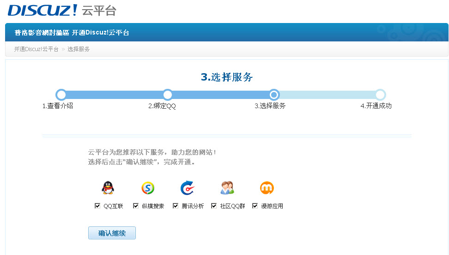Click the 漫游应用 label text
This screenshot has height=255, width=449.
pos(272,206)
